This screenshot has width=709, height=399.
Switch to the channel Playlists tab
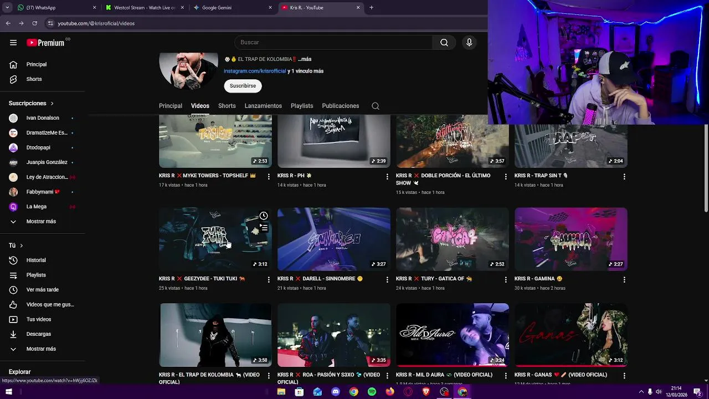(x=302, y=106)
